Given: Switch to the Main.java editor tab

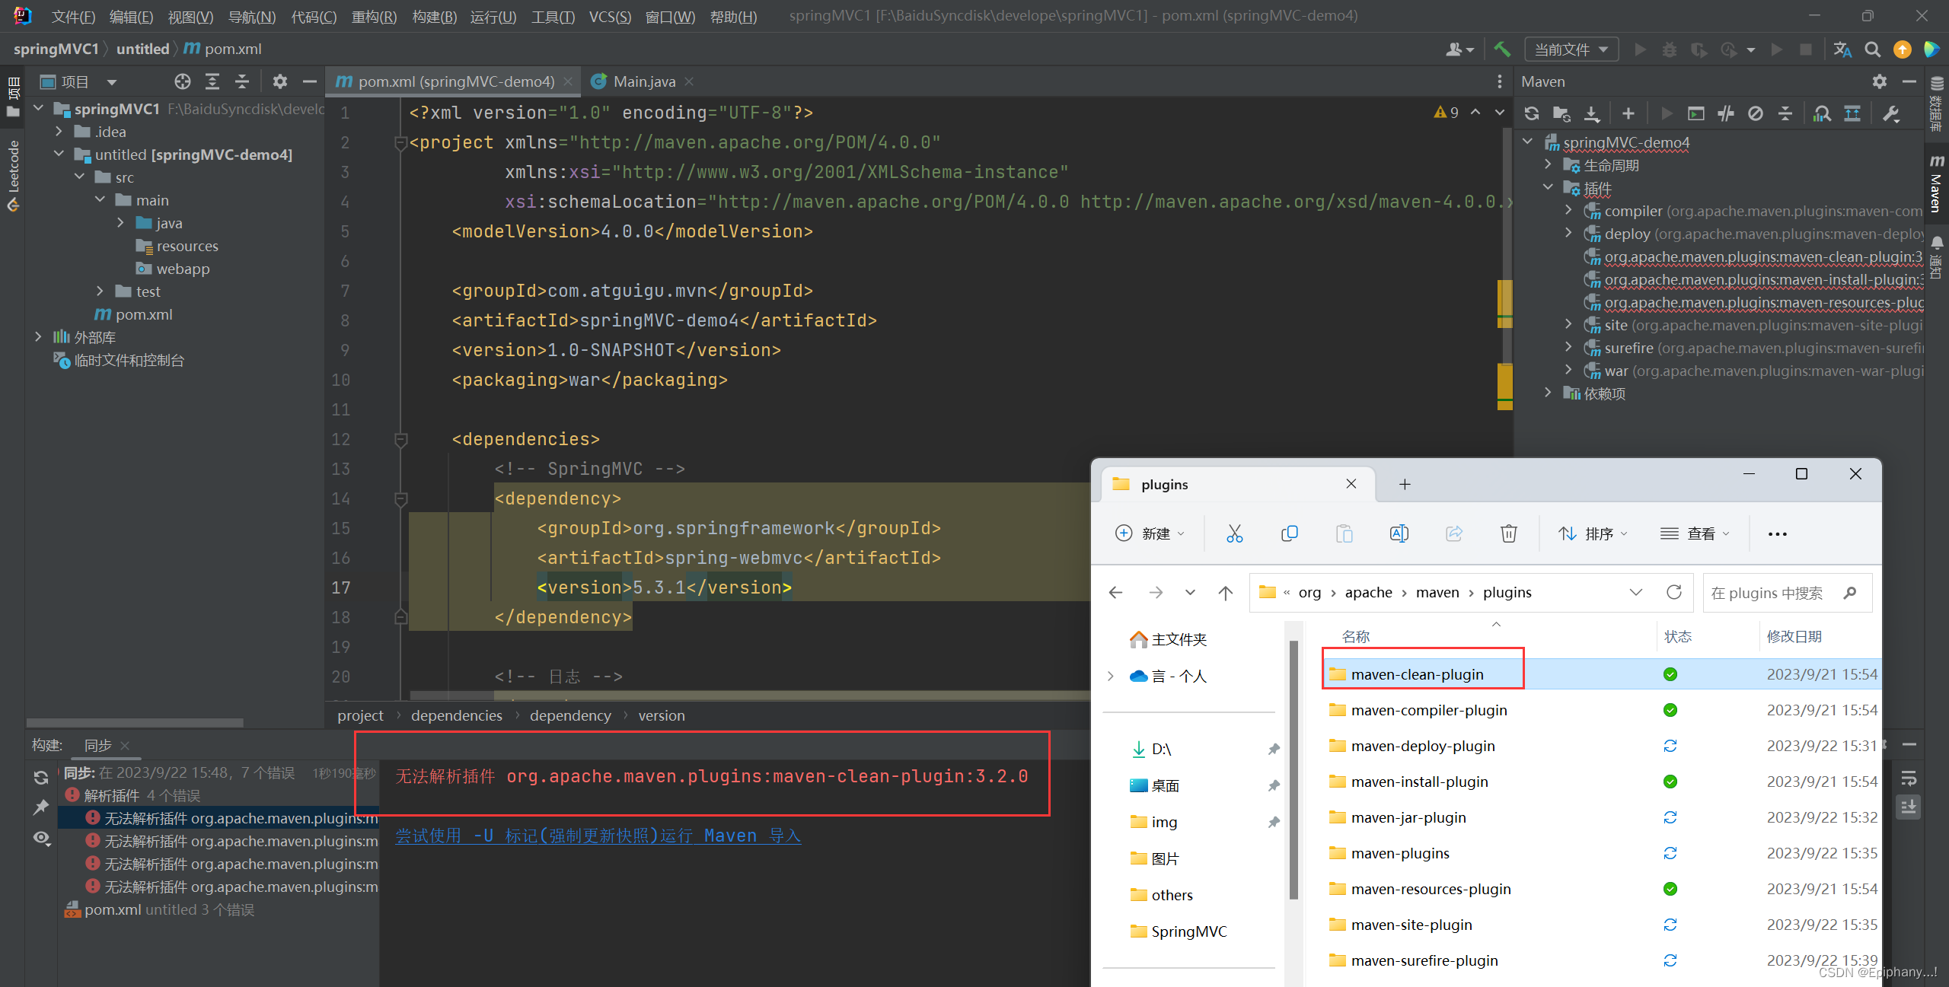Looking at the screenshot, I should click(643, 81).
